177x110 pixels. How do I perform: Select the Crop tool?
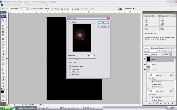pyautogui.click(x=3, y=32)
